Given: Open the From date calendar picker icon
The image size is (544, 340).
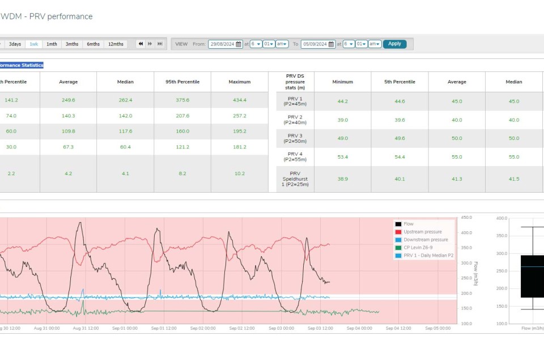Looking at the screenshot, I should [239, 44].
